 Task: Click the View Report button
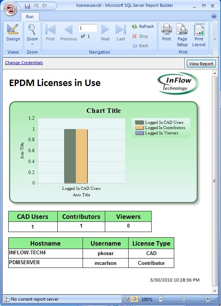(x=201, y=64)
